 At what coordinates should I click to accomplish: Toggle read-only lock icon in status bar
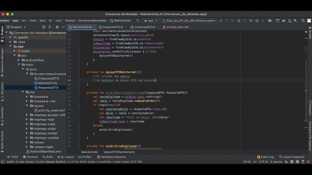pyautogui.click(x=286, y=162)
